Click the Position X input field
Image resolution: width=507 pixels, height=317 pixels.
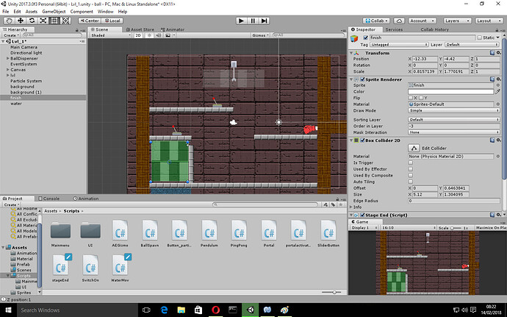(x=426, y=58)
